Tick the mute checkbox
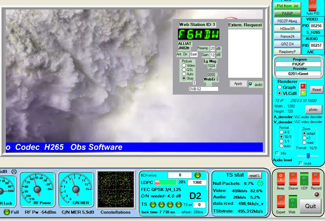 (301, 163)
